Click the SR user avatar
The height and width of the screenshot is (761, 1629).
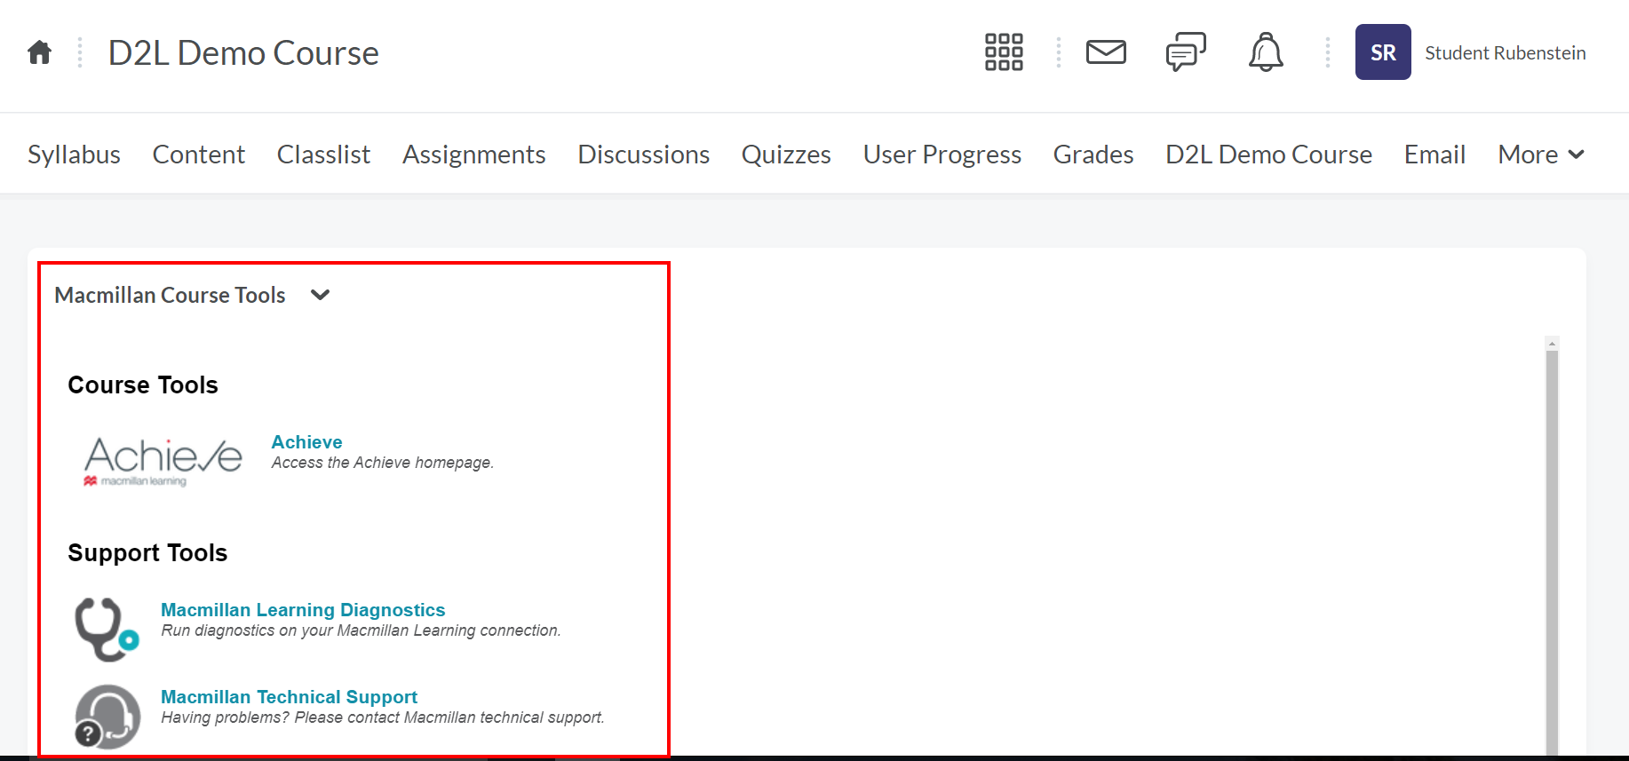coord(1383,52)
